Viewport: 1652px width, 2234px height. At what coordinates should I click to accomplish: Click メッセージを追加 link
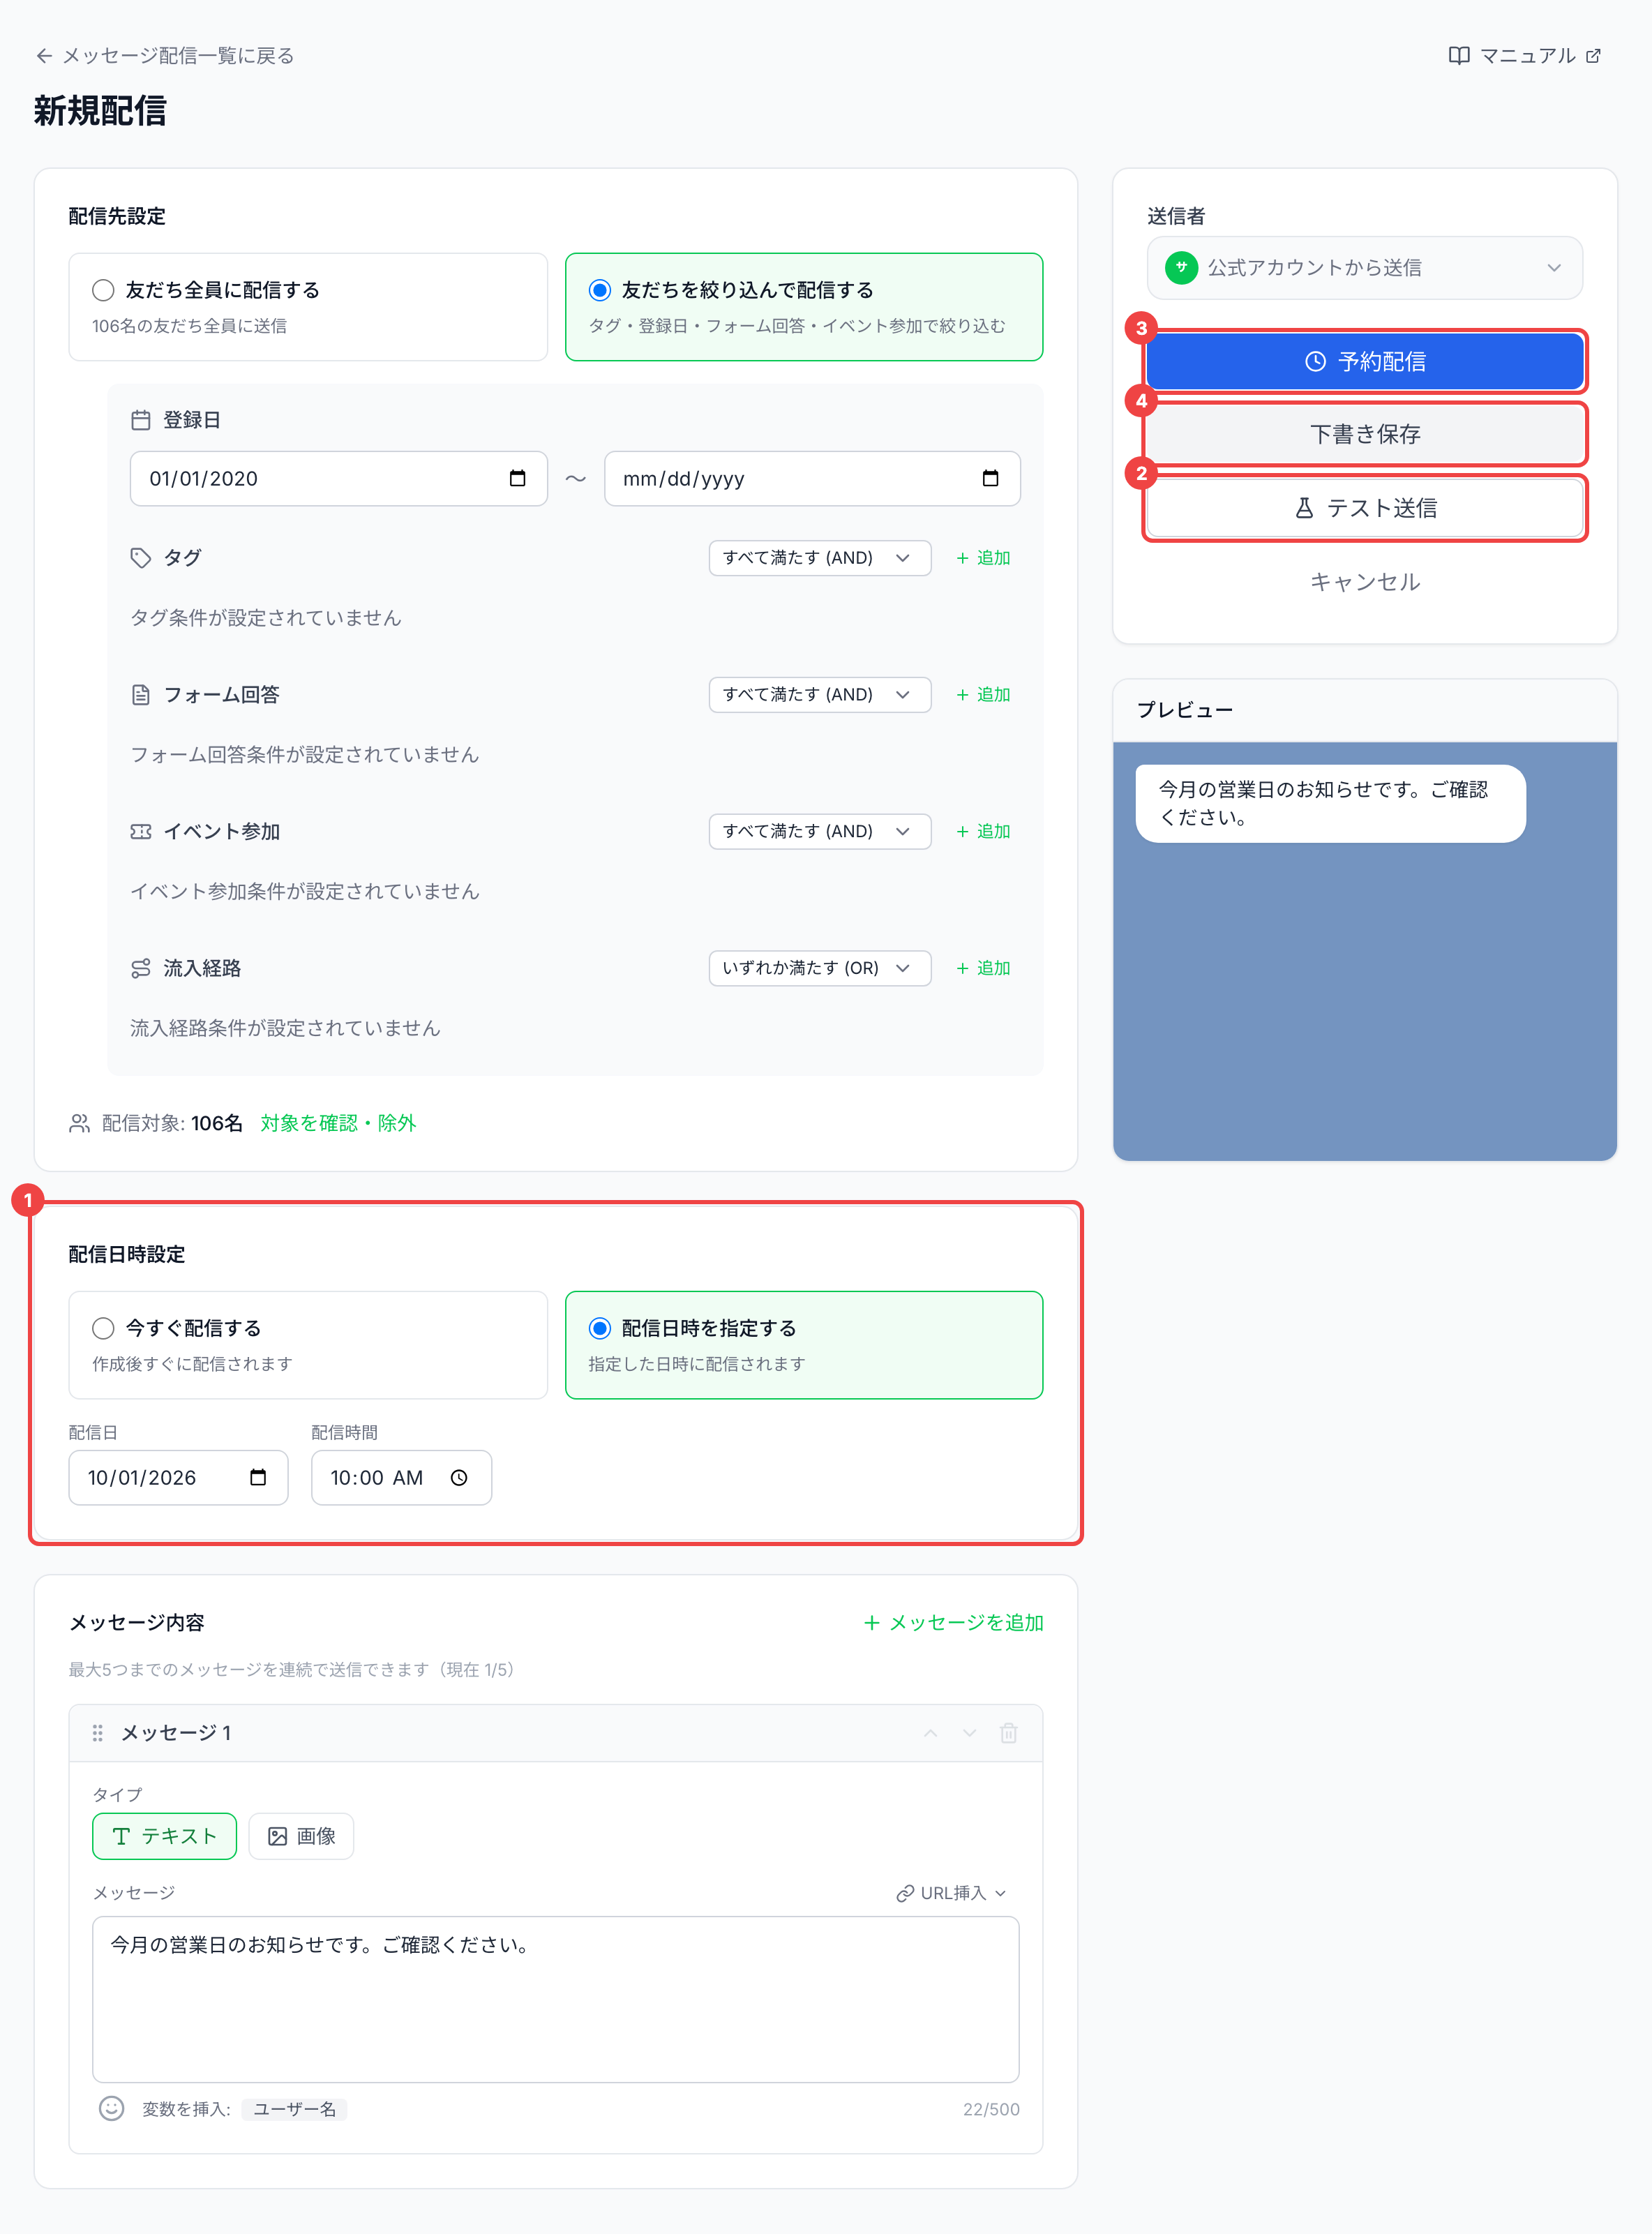953,1622
